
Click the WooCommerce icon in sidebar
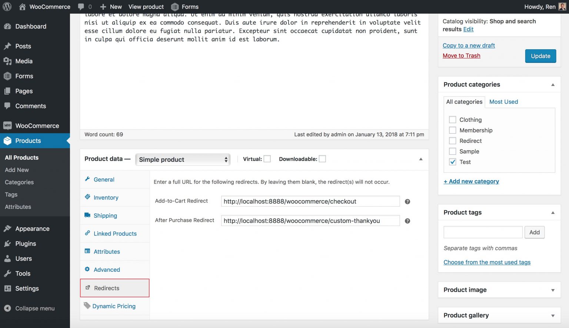pos(7,126)
